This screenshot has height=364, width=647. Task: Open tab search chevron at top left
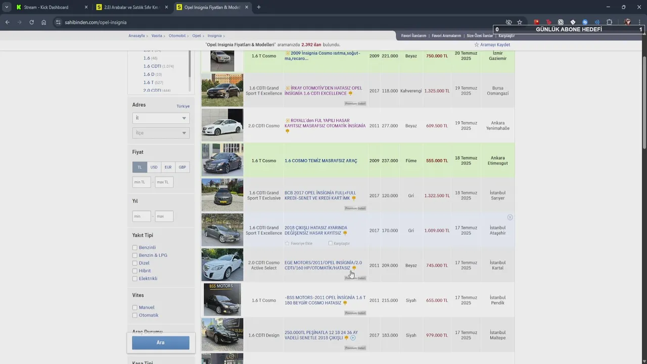7,7
